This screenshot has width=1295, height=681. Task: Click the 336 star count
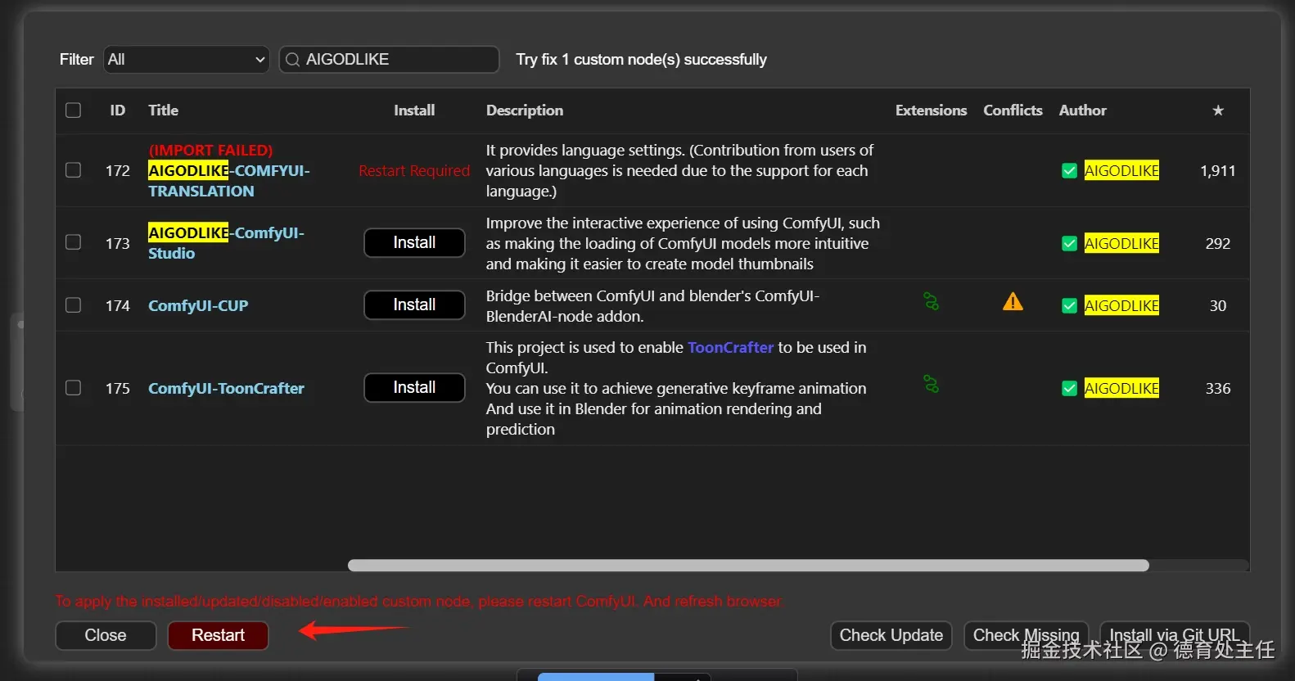click(x=1218, y=389)
